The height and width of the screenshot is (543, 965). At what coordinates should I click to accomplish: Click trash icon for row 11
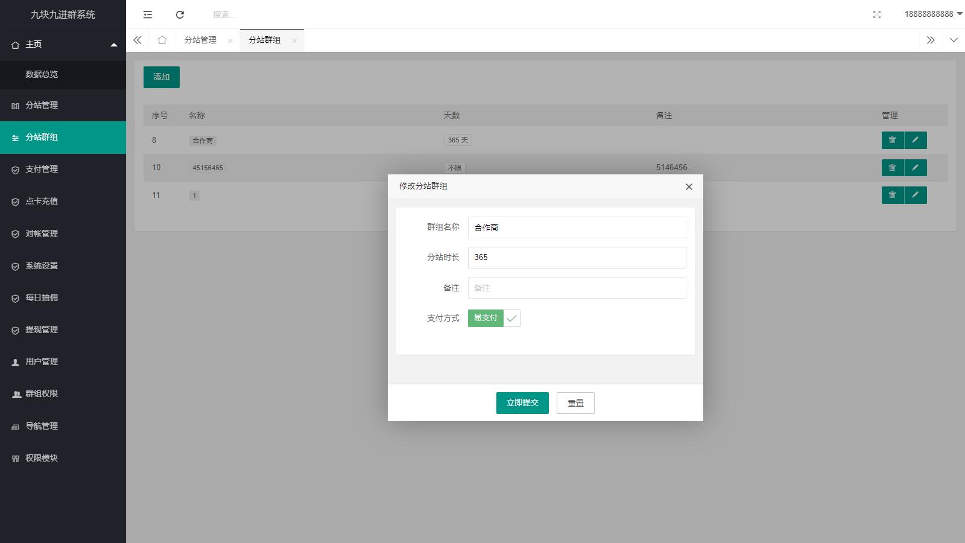click(x=892, y=195)
